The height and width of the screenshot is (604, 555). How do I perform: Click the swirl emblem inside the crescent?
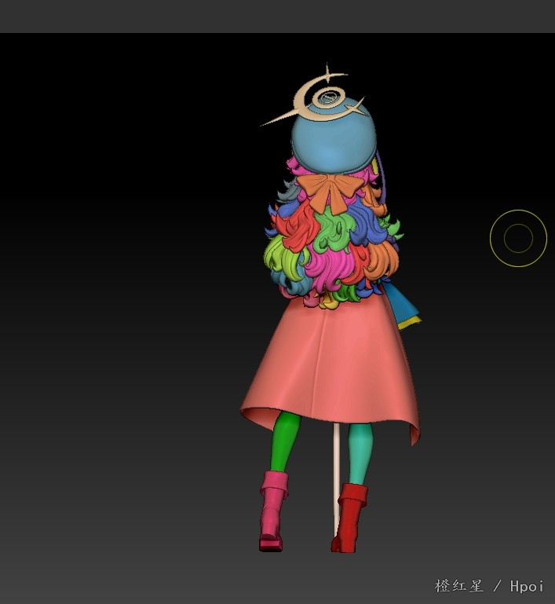pos(328,98)
